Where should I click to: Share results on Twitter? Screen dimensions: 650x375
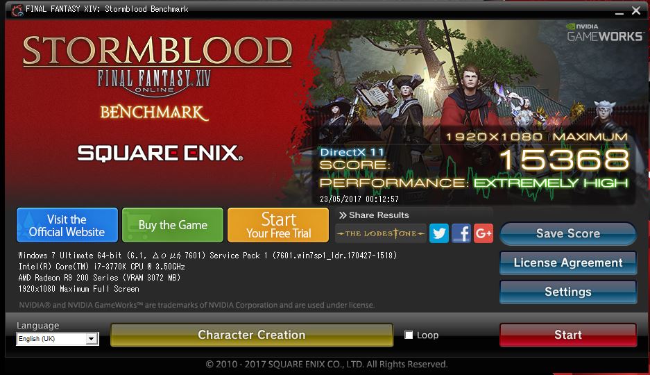tap(439, 233)
